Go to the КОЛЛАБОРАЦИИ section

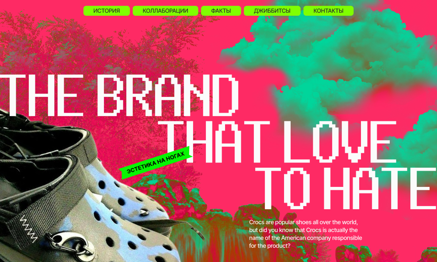pyautogui.click(x=165, y=11)
